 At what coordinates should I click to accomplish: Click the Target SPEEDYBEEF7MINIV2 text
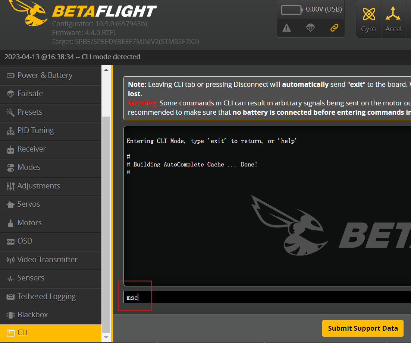coord(125,41)
